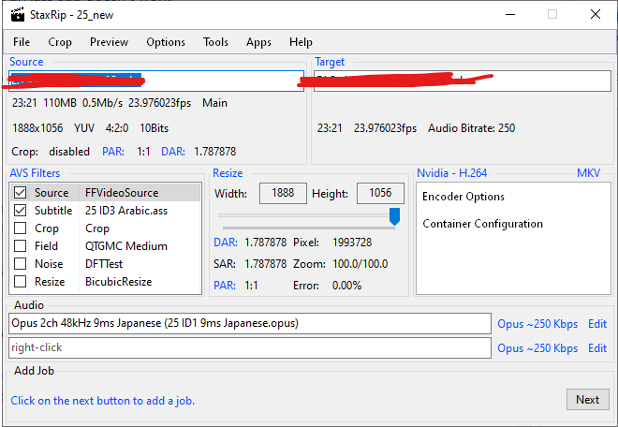Uncheck the Subtitle filter checkbox
The image size is (618, 427).
point(20,210)
